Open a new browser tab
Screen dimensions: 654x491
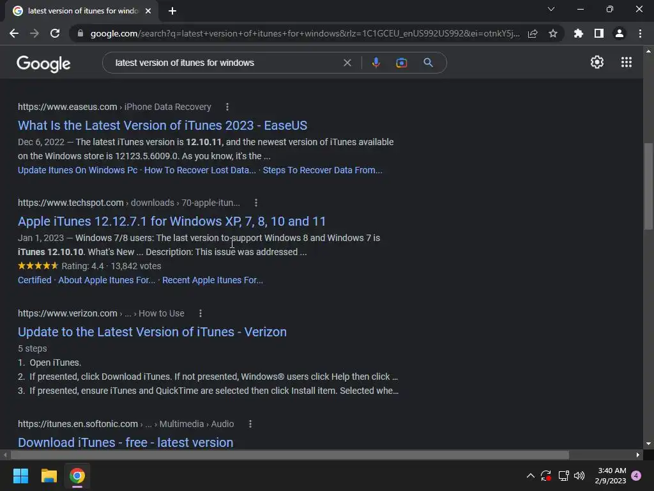172,11
